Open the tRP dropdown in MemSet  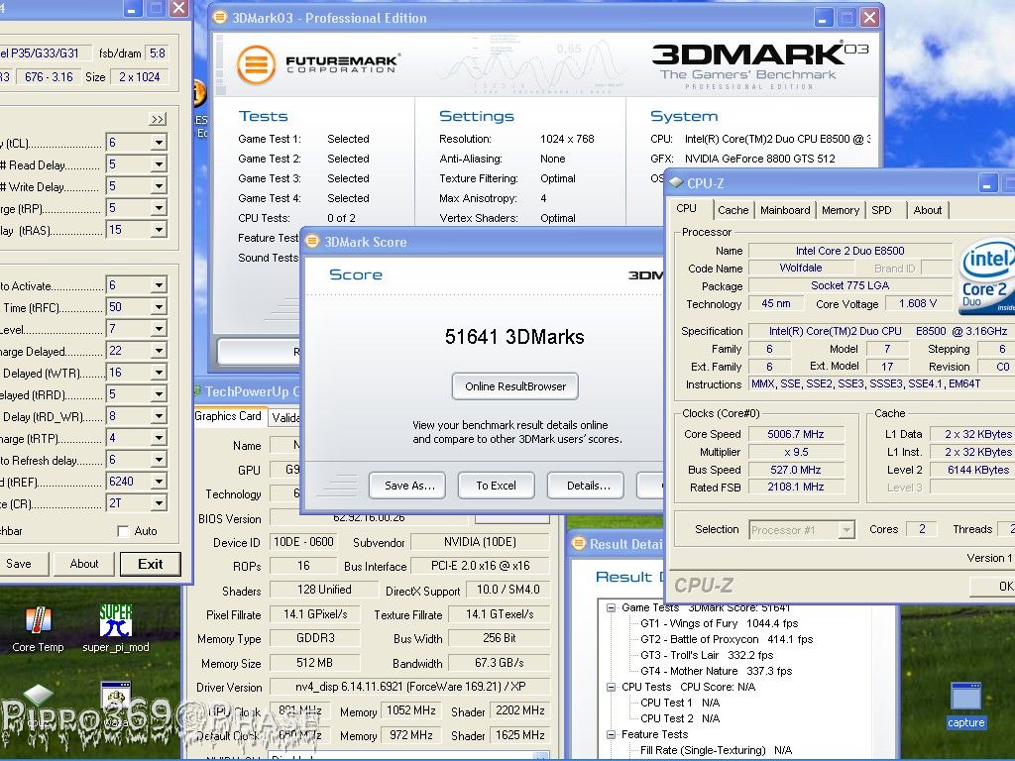click(x=159, y=208)
